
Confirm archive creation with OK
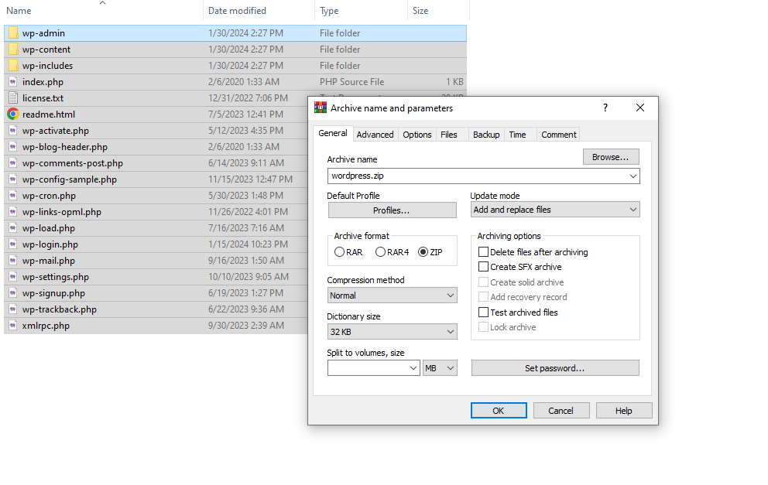click(x=499, y=411)
